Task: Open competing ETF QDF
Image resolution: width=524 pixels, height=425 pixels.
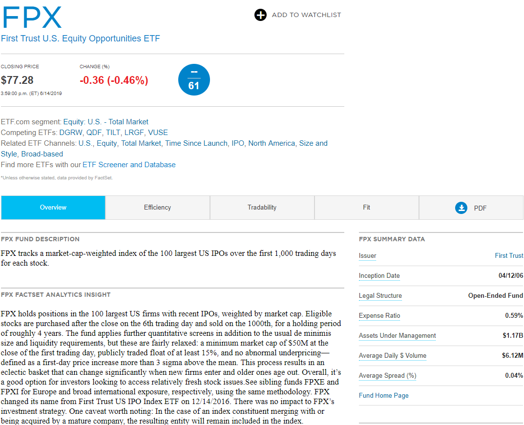Action: click(94, 133)
